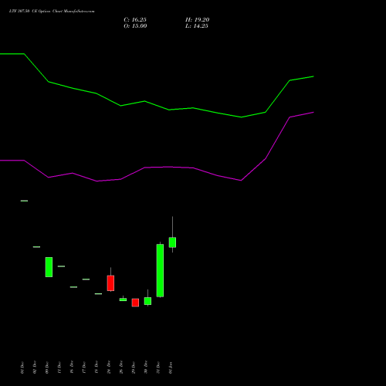Click the 09 Dec date axis label
Screen dimensions: 386x386
[x=47, y=367]
